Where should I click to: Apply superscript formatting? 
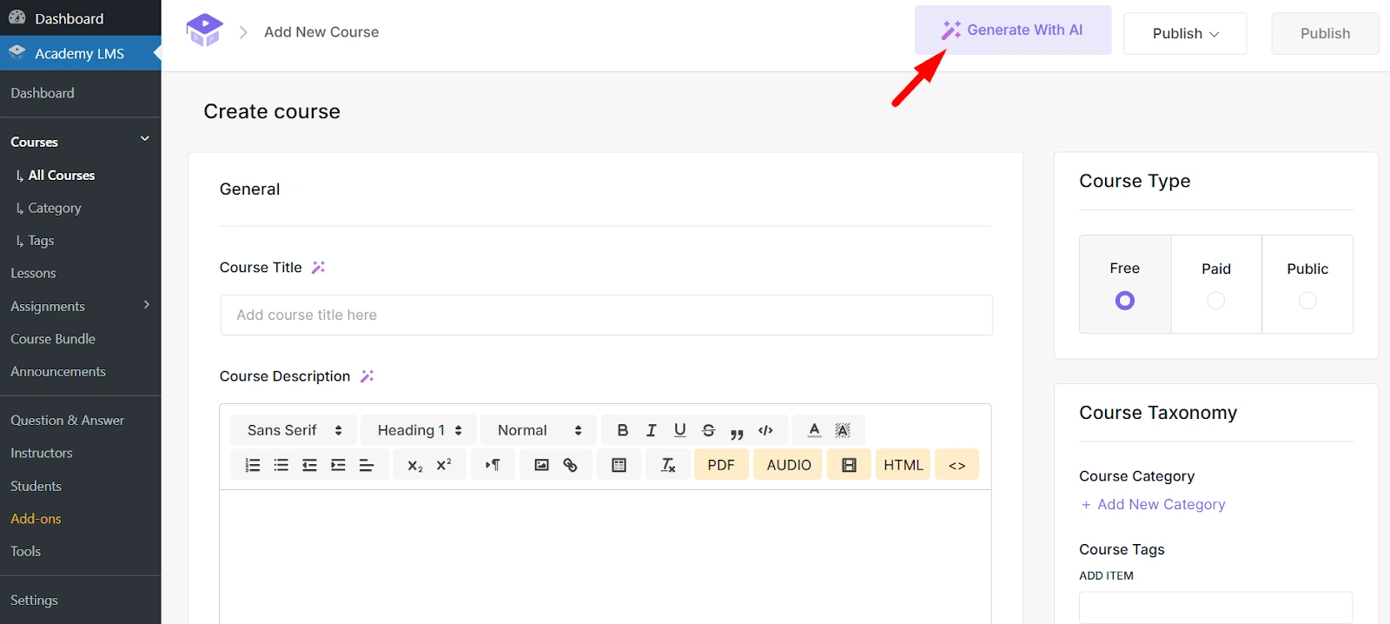click(444, 465)
